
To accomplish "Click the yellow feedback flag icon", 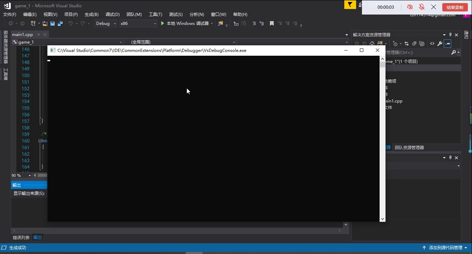I will click(350, 5).
